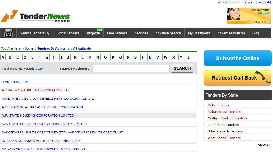Filter authorities by letter T
Screen dimensions: 273x152
[143, 57]
